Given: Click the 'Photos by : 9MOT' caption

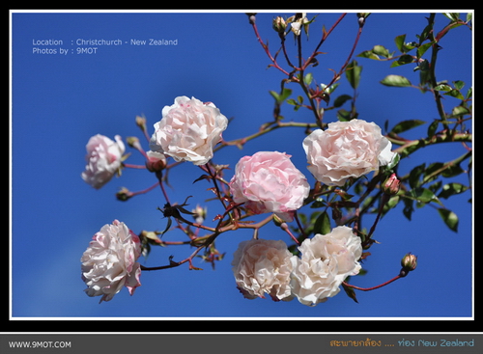Looking at the screenshot, I should click(x=65, y=51).
